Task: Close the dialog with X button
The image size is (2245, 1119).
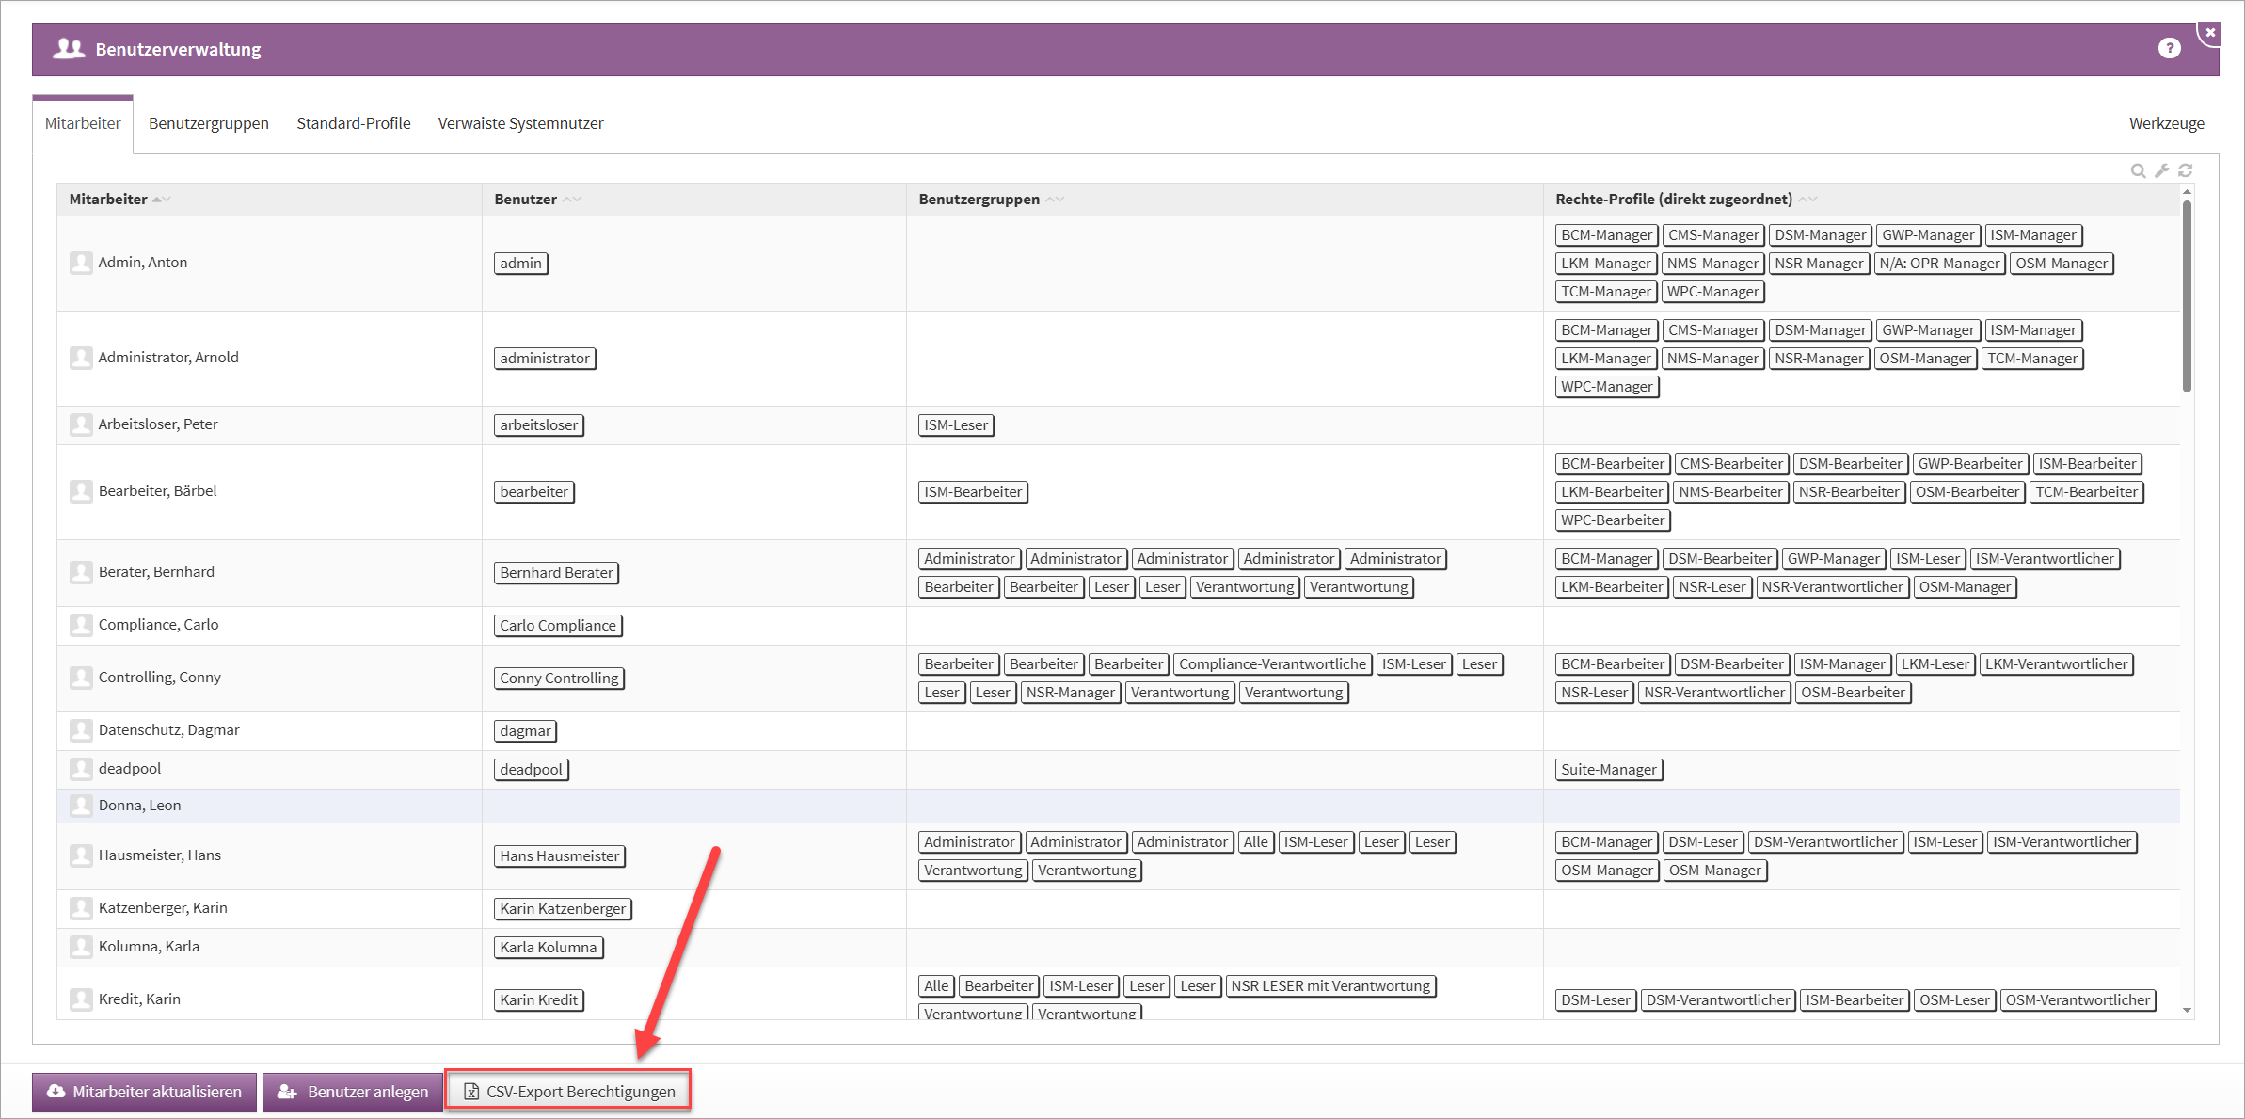Action: [x=2210, y=33]
